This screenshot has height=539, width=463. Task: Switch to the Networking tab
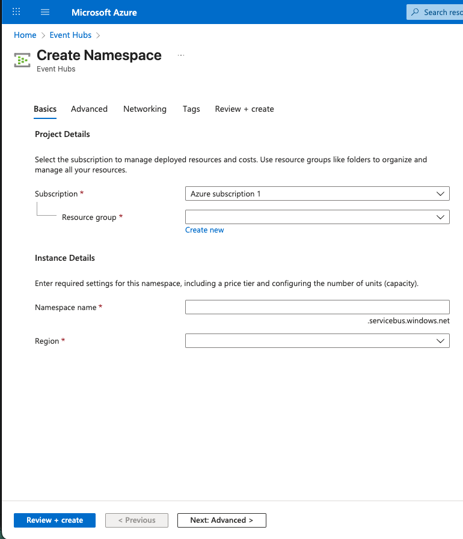click(145, 109)
